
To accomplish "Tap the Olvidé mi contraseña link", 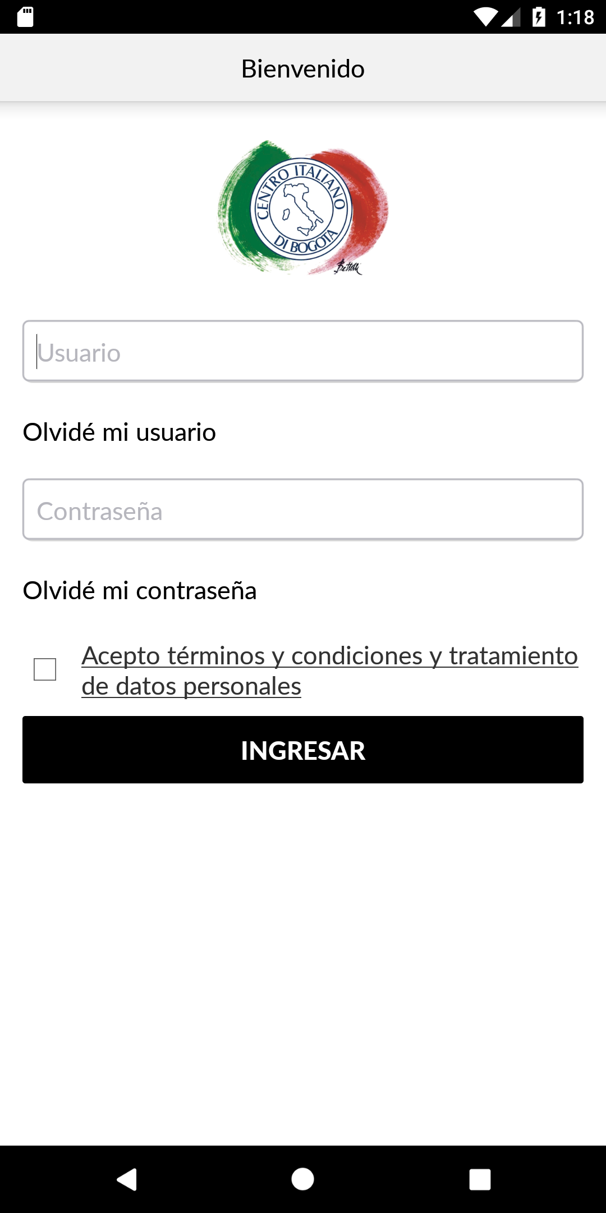I will [139, 591].
